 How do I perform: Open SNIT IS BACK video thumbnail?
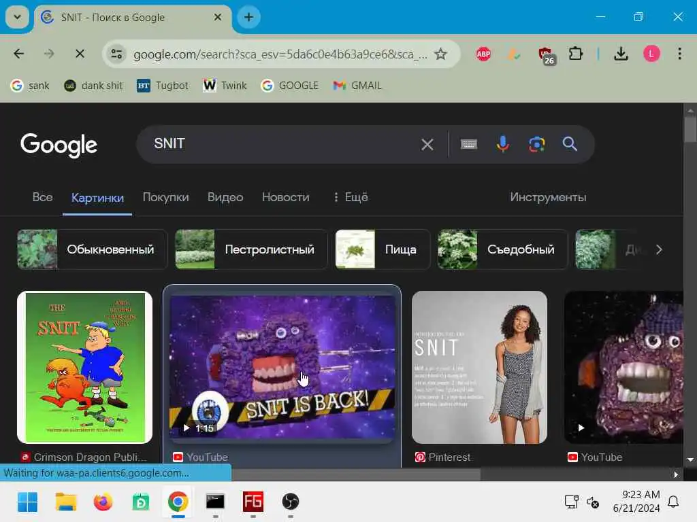tap(282, 368)
